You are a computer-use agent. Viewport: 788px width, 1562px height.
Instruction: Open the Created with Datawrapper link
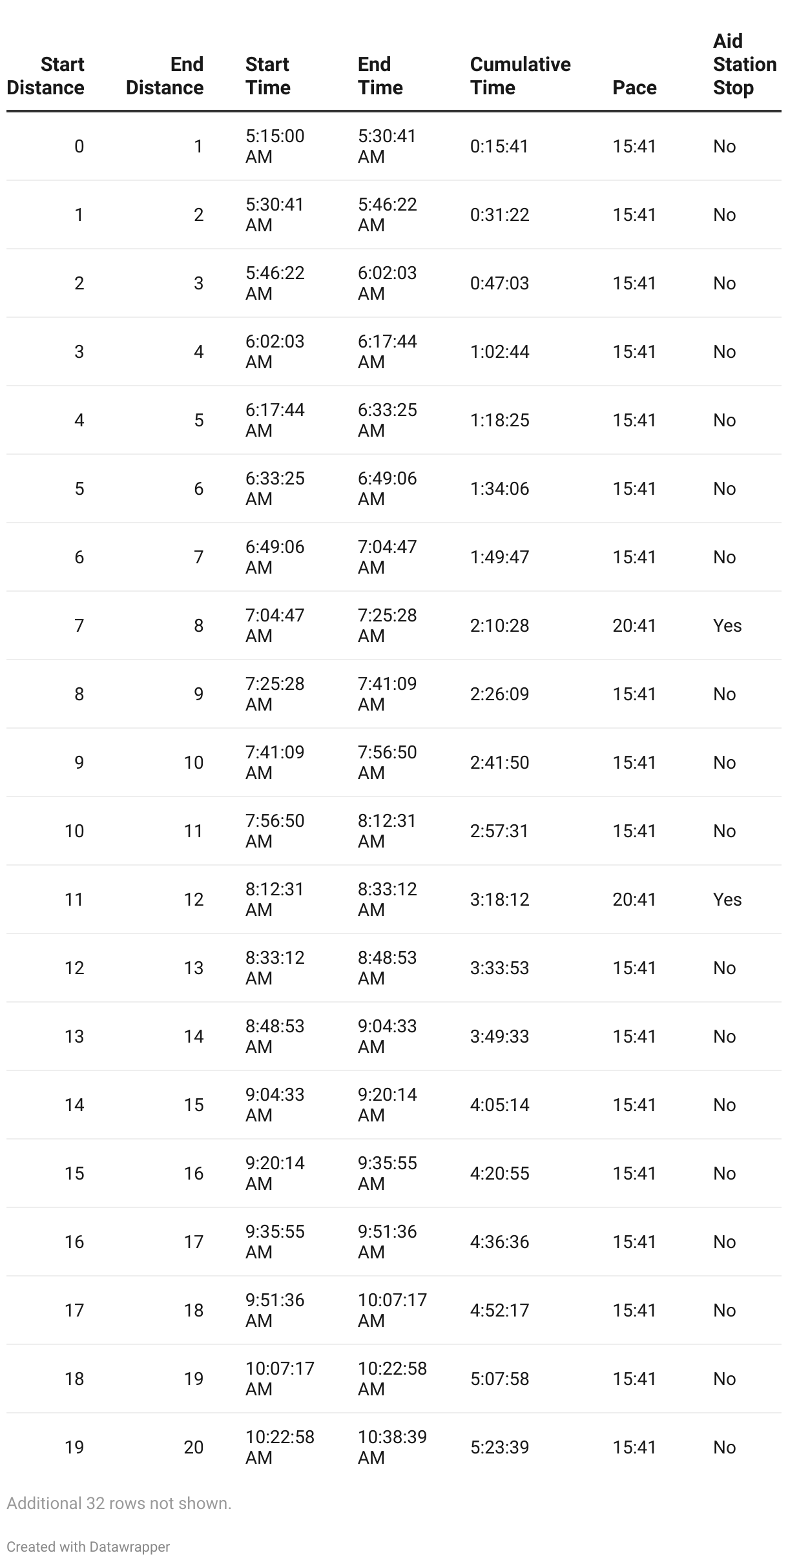(x=88, y=1546)
